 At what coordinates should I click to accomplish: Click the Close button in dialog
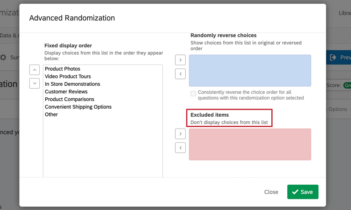pyautogui.click(x=271, y=192)
